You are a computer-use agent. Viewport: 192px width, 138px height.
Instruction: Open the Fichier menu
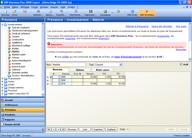[7, 7]
